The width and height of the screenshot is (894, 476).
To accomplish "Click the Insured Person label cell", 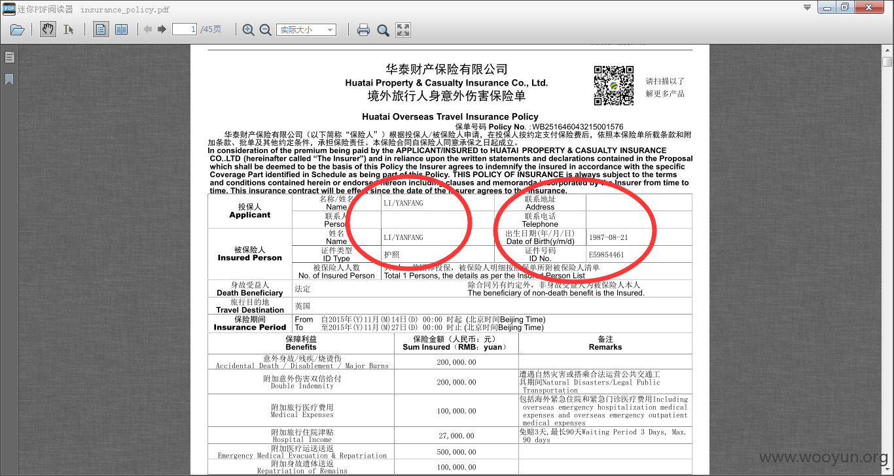I will 249,254.
